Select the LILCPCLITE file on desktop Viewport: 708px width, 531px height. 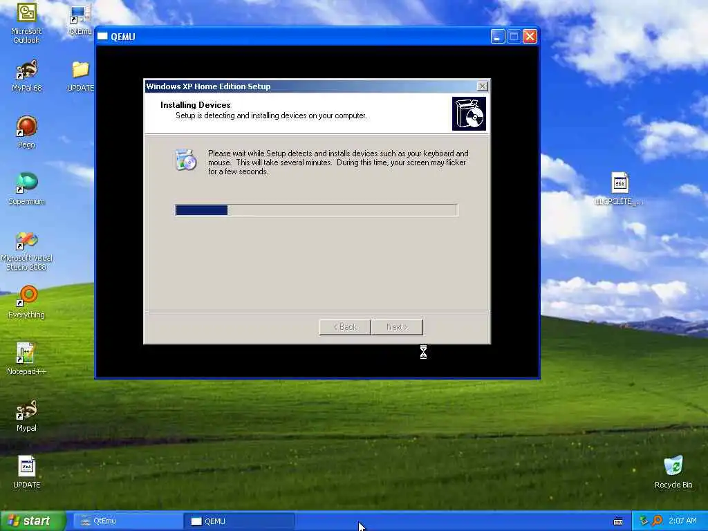619,189
